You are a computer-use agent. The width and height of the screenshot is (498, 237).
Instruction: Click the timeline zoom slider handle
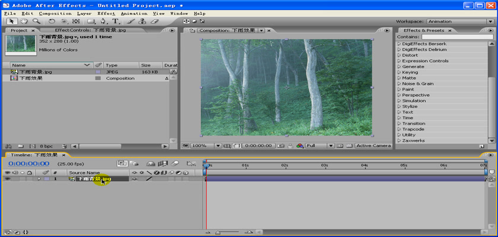pos(218,233)
